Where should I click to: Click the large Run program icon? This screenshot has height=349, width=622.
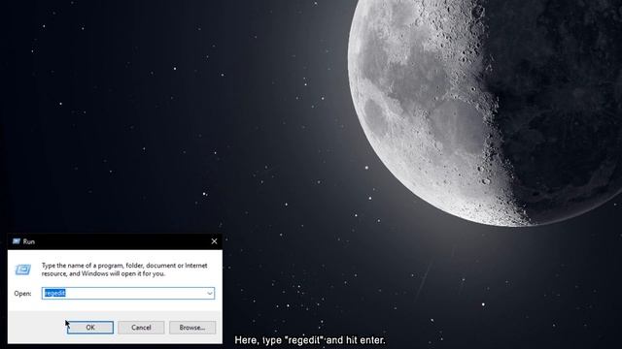click(x=23, y=270)
